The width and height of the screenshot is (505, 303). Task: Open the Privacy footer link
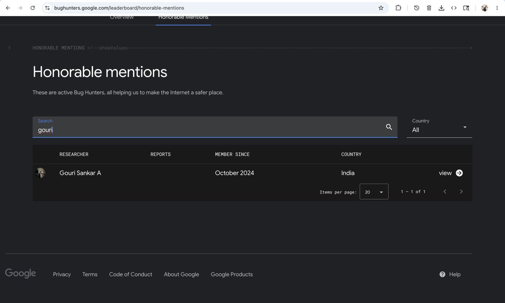pyautogui.click(x=62, y=274)
